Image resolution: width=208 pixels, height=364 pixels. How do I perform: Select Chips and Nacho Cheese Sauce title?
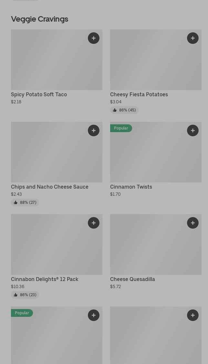click(50, 187)
